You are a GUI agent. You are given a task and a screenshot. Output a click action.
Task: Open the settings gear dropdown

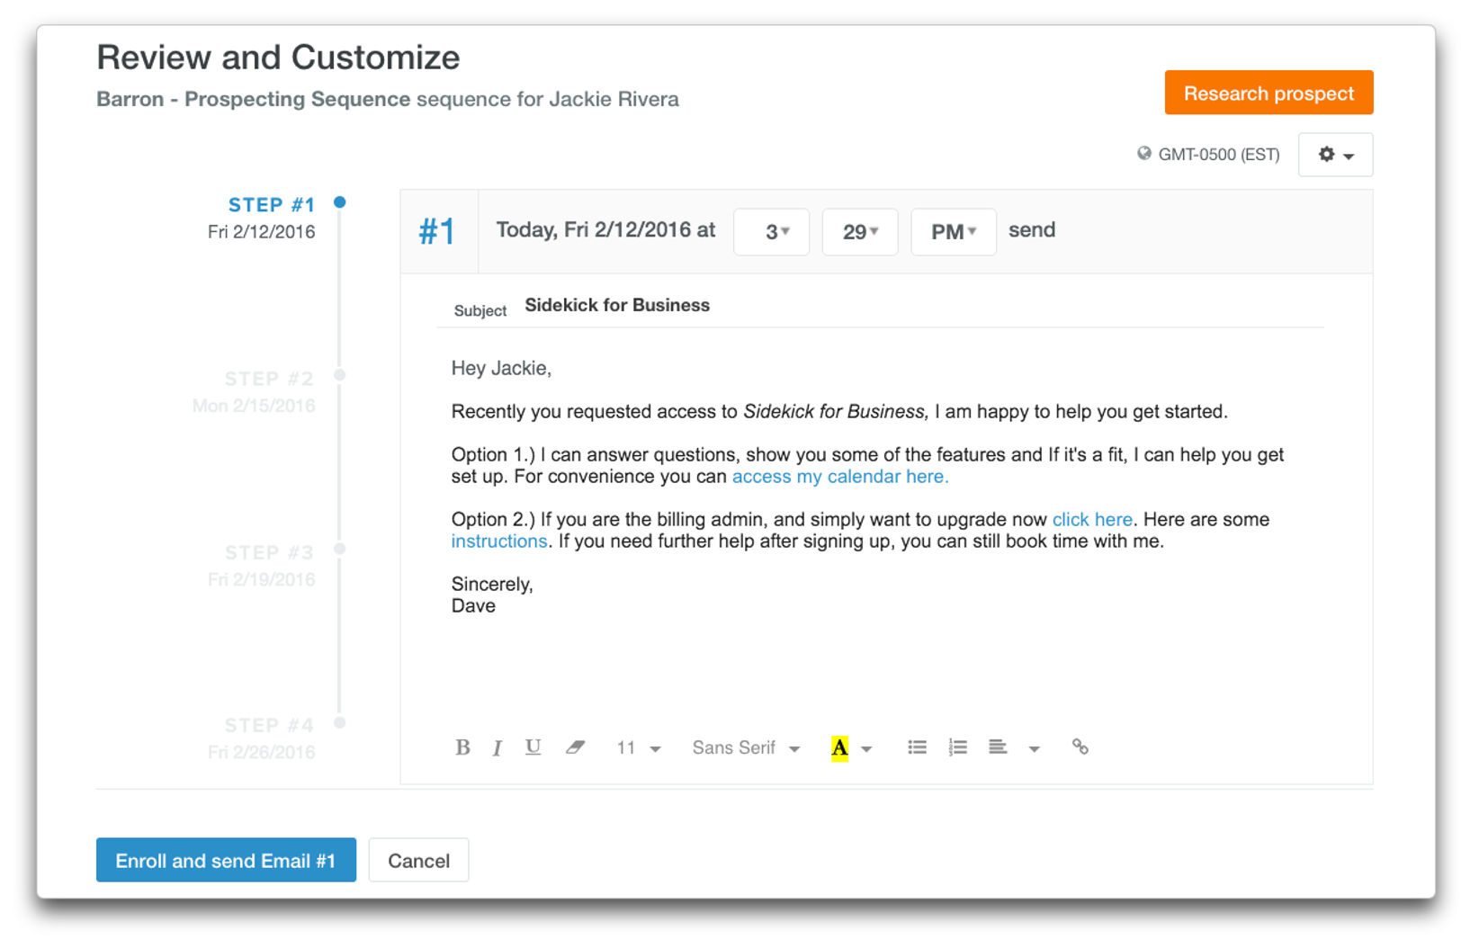(x=1335, y=155)
